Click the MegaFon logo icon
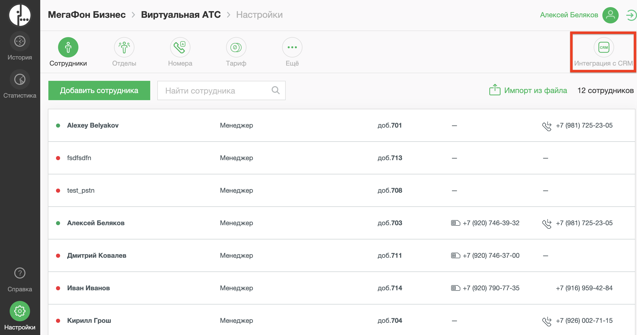 pos(20,15)
